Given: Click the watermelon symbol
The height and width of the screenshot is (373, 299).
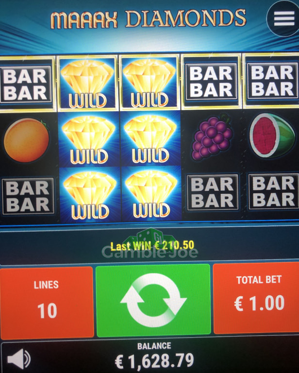Looking at the screenshot, I should point(272,136).
